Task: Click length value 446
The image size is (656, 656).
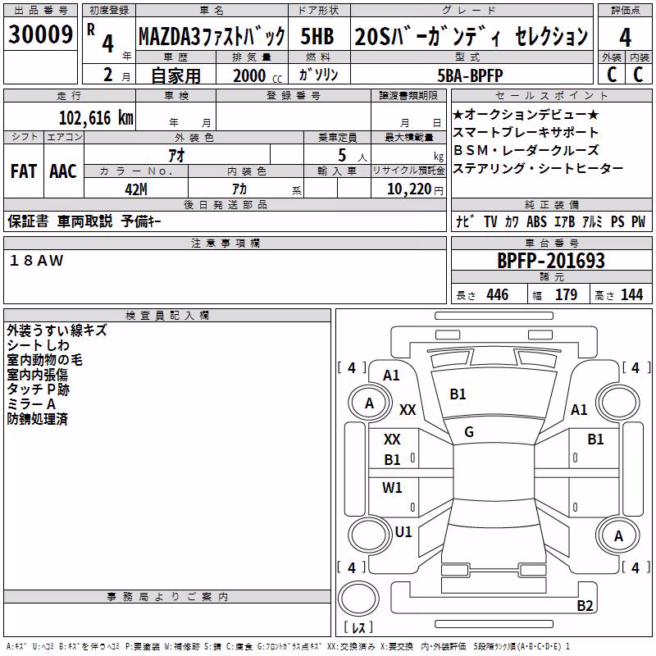Action: tap(498, 294)
